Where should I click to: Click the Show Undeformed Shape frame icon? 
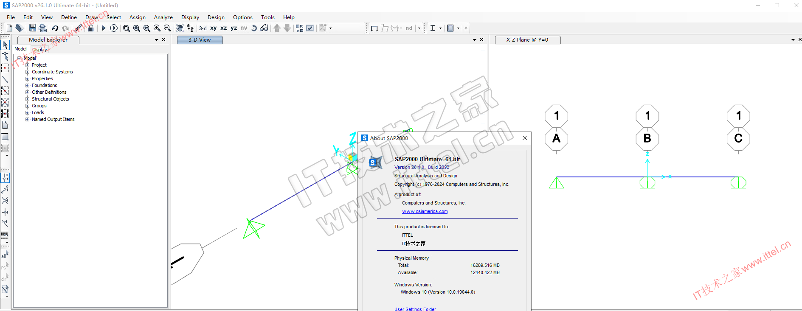point(374,28)
